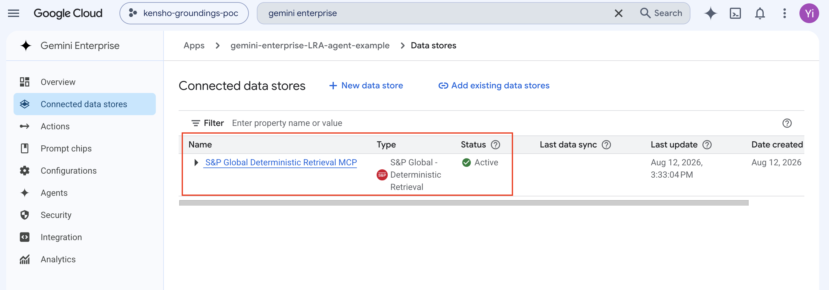Image resolution: width=829 pixels, height=290 pixels.
Task: Click the Gemini Enterprise product title
Action: point(80,46)
